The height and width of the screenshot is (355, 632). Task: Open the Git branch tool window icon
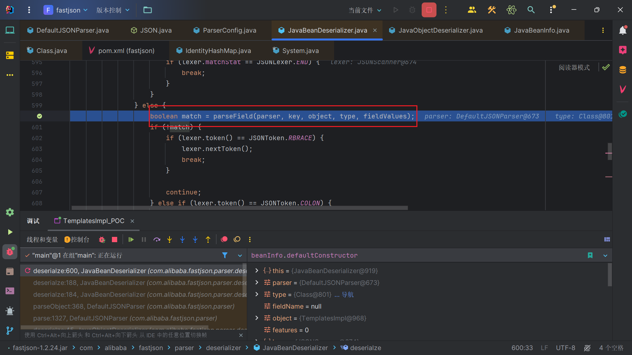pyautogui.click(x=10, y=330)
